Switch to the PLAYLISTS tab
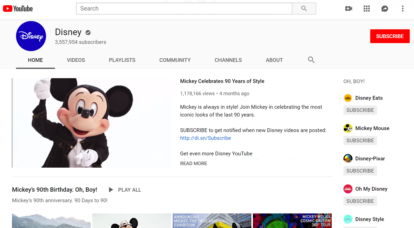The height and width of the screenshot is (228, 414). click(x=122, y=60)
